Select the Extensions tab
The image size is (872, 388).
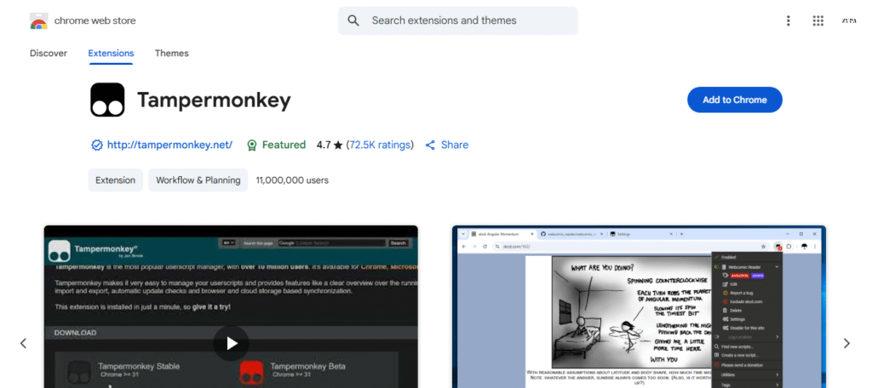pyautogui.click(x=111, y=53)
